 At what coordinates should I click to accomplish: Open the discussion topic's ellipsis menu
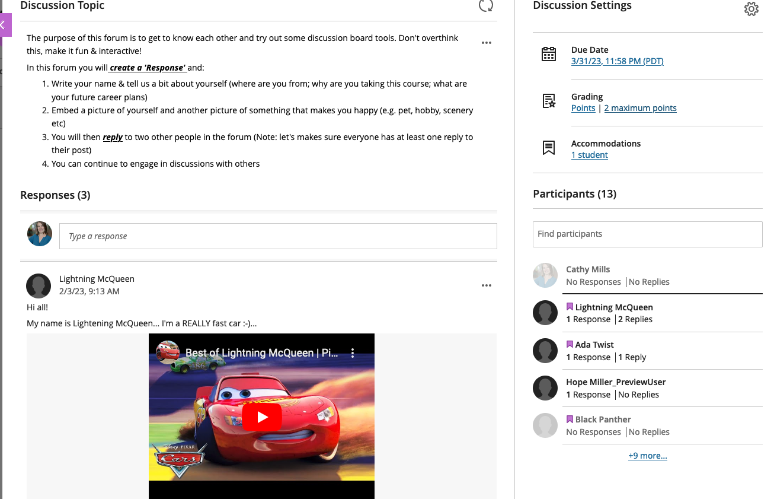pos(486,43)
